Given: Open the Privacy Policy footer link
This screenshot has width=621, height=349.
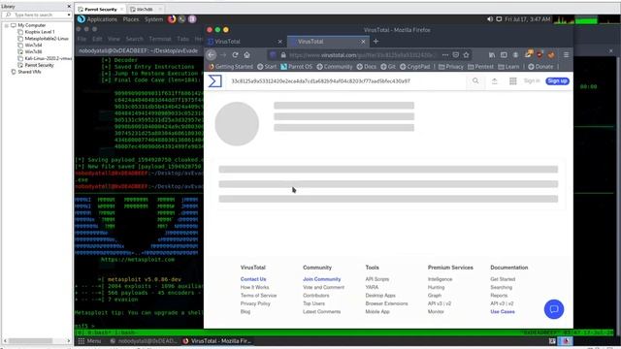Looking at the screenshot, I should [255, 303].
